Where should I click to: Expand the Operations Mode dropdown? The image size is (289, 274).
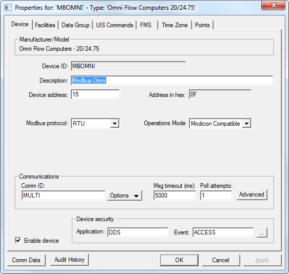pos(246,124)
